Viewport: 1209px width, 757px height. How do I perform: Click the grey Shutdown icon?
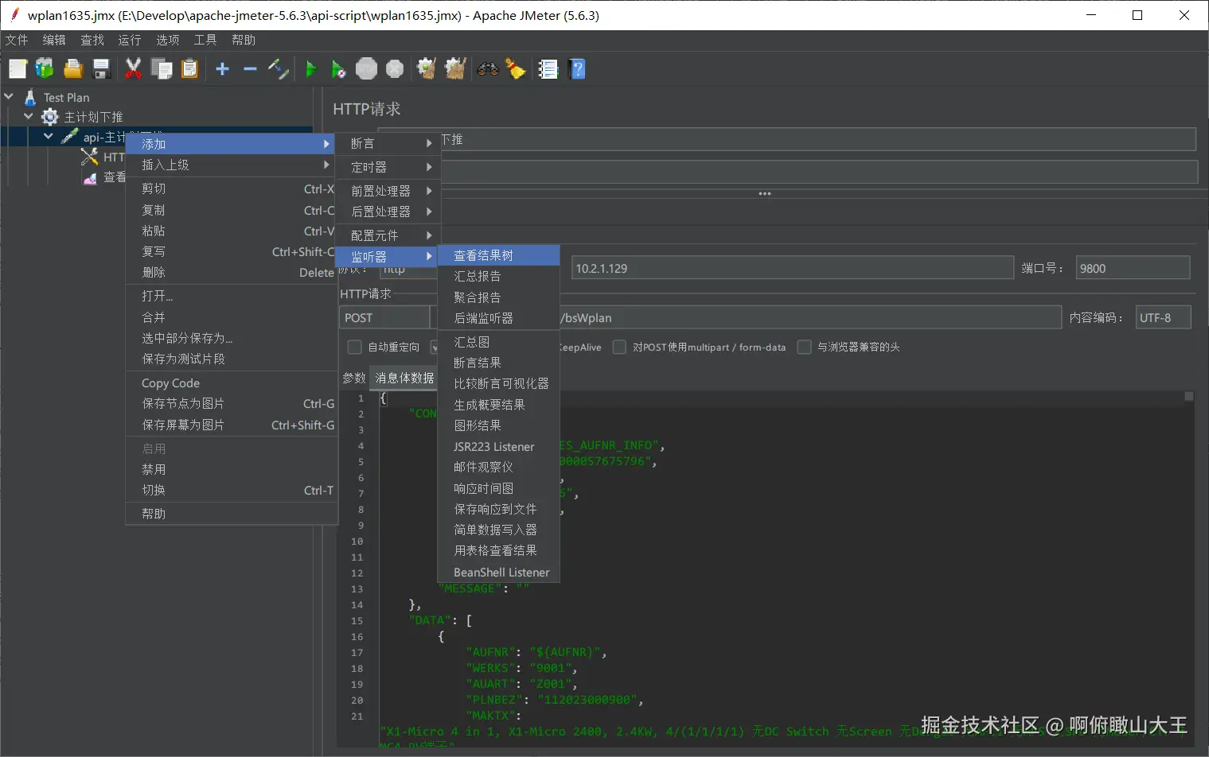tap(395, 69)
